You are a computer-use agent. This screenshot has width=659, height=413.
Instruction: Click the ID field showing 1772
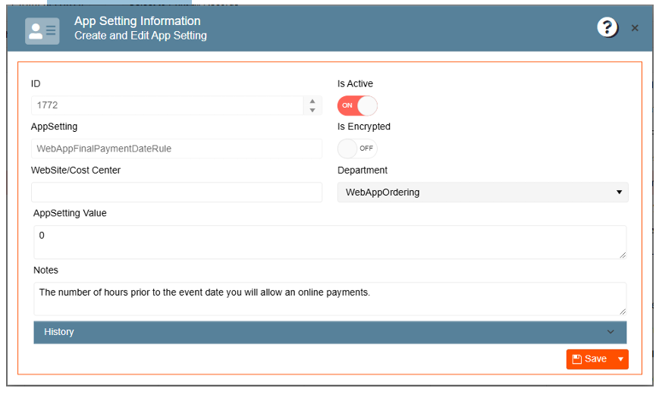(x=167, y=105)
